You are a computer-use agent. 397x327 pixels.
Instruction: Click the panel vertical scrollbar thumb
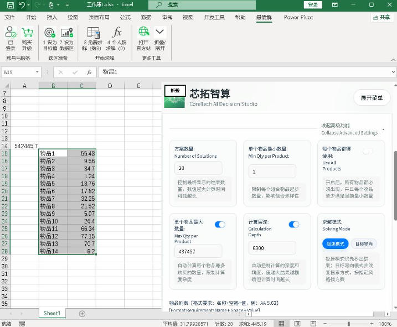(x=395, y=185)
